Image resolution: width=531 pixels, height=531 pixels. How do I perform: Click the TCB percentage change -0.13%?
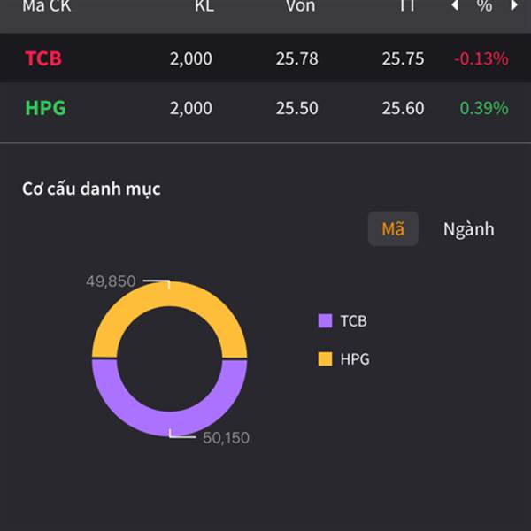pyautogui.click(x=481, y=59)
